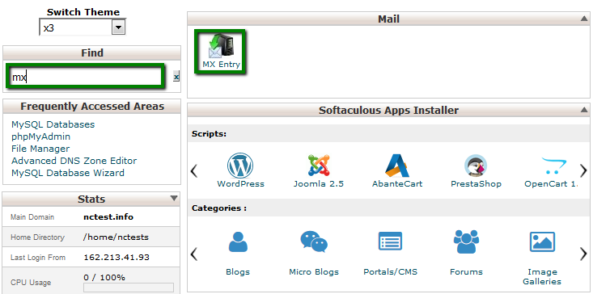
Task: Open File Manager link
Action: click(40, 149)
